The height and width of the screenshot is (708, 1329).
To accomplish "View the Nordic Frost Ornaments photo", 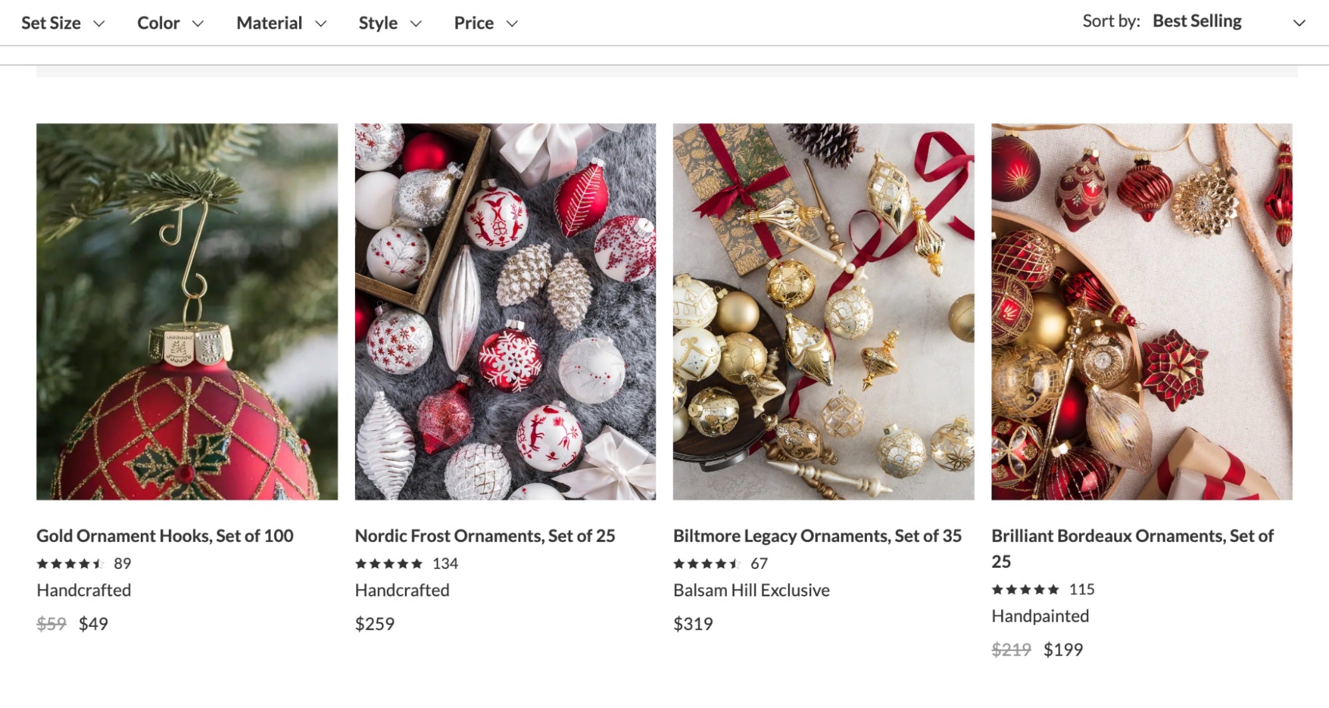I will (505, 311).
